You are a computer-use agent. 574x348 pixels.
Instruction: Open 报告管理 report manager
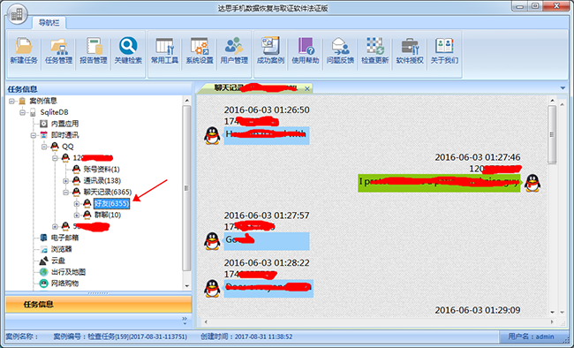pos(94,50)
